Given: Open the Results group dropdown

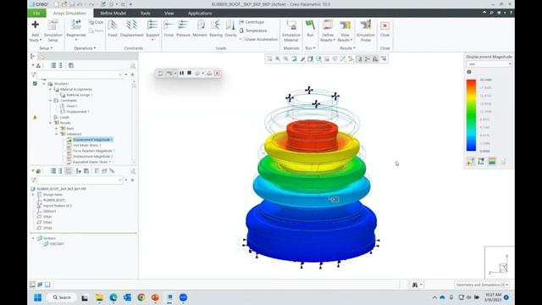Looking at the screenshot, I should click(347, 48).
